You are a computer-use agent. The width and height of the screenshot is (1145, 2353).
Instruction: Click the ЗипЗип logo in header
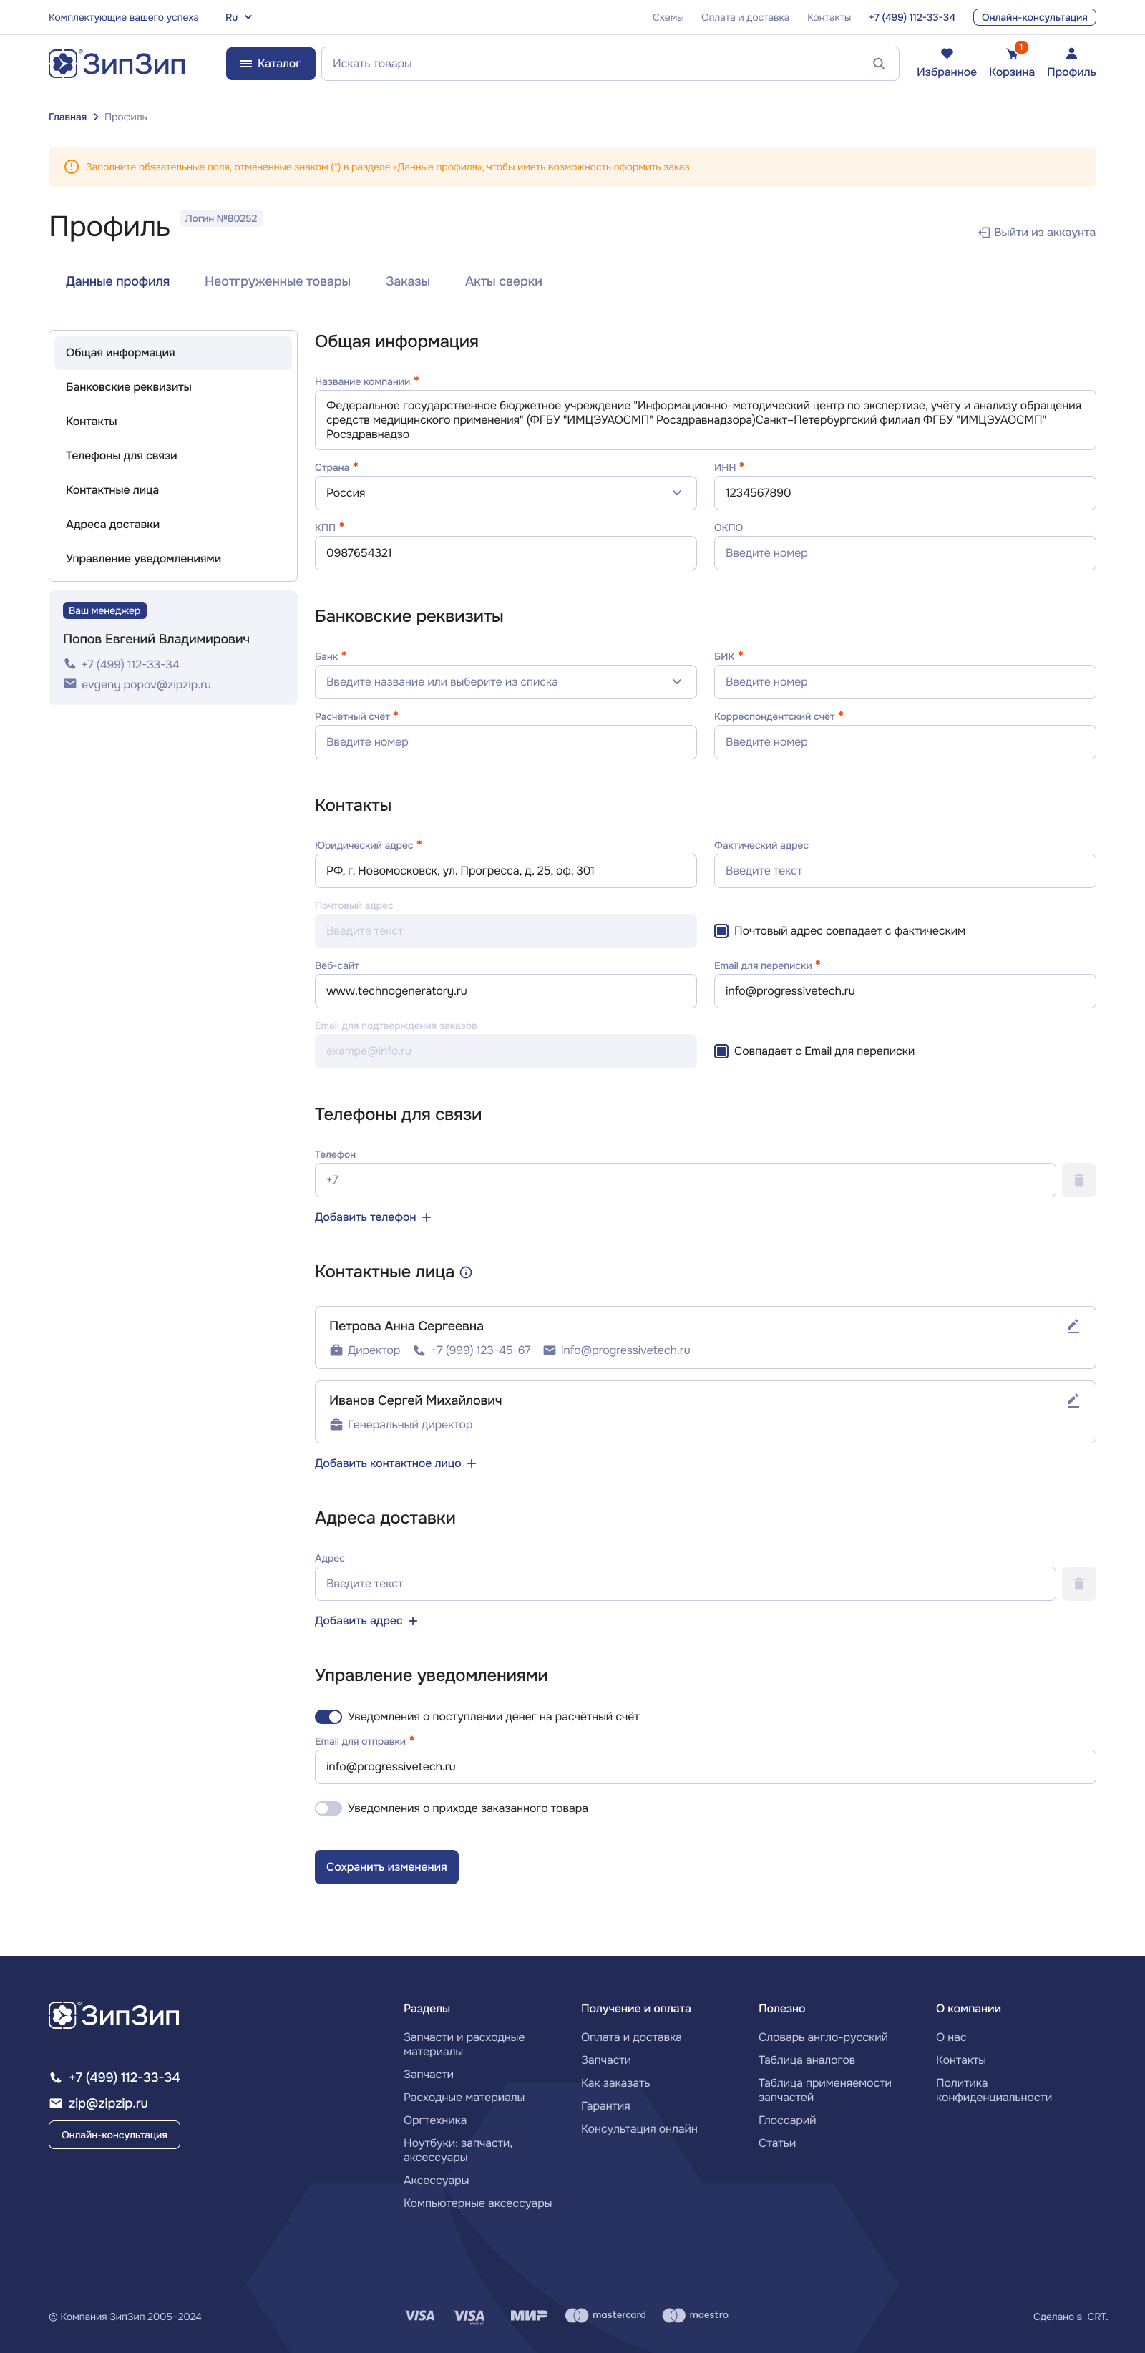point(117,63)
